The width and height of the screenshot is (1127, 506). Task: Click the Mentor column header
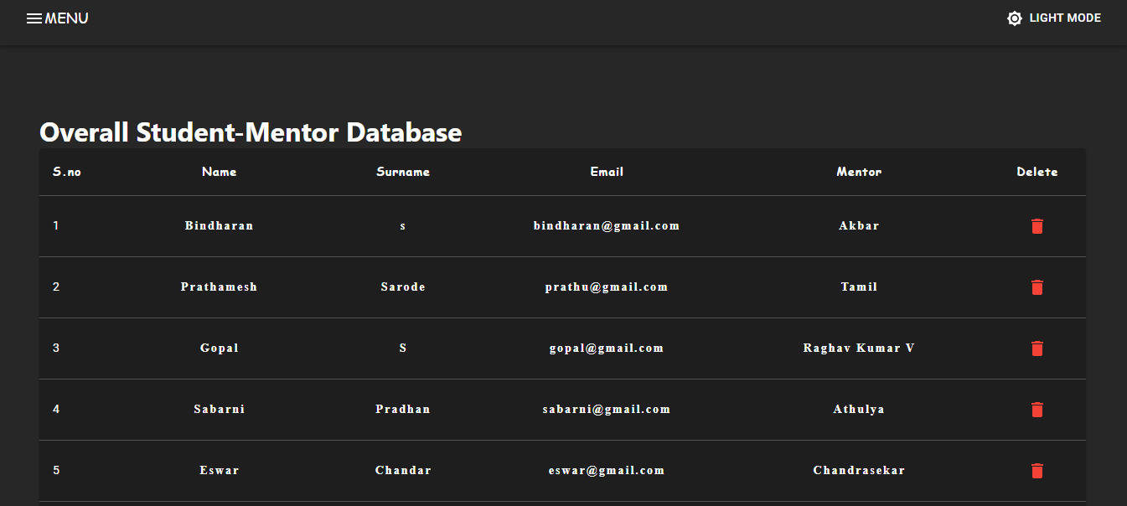coord(859,172)
